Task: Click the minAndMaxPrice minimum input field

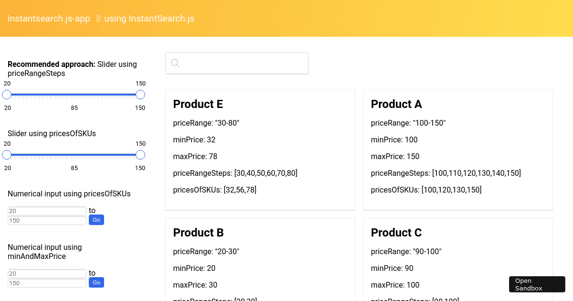Action: tap(47, 274)
